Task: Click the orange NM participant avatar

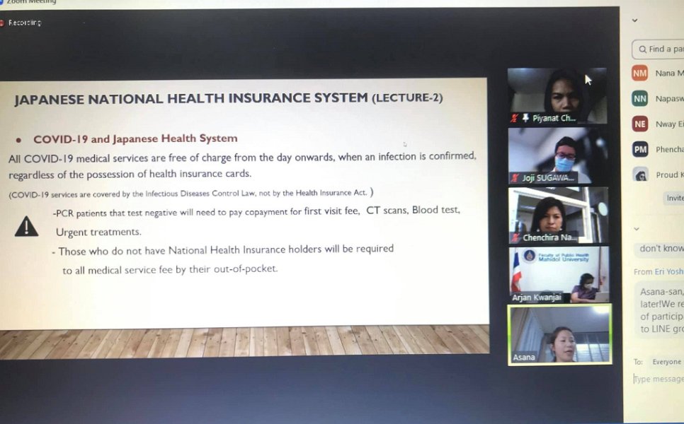Action: coord(639,73)
